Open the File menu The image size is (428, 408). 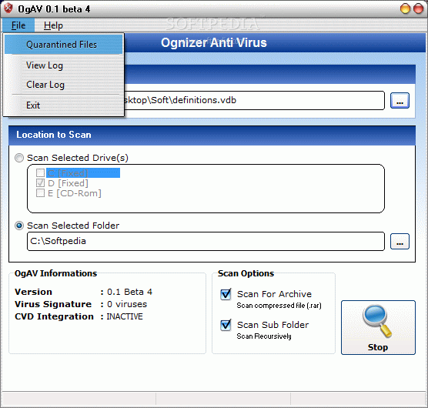point(18,25)
